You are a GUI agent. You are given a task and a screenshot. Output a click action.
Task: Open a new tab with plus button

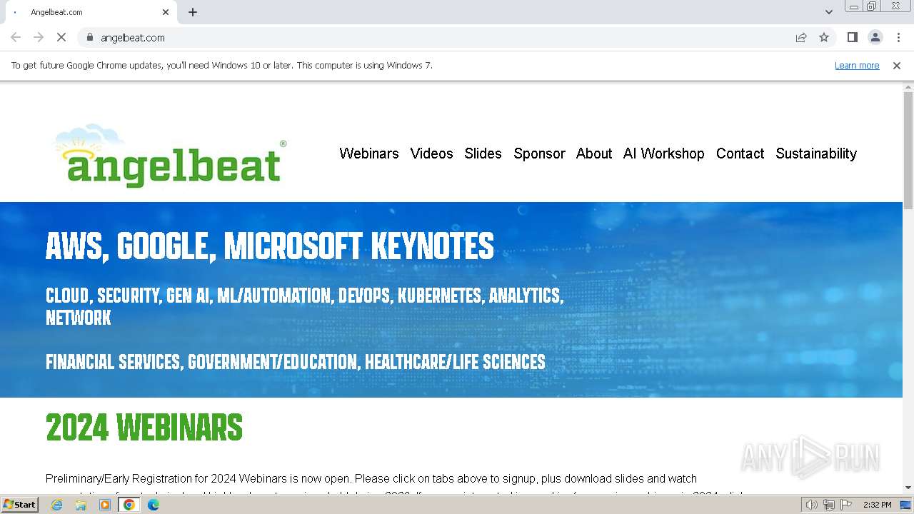[x=193, y=12]
